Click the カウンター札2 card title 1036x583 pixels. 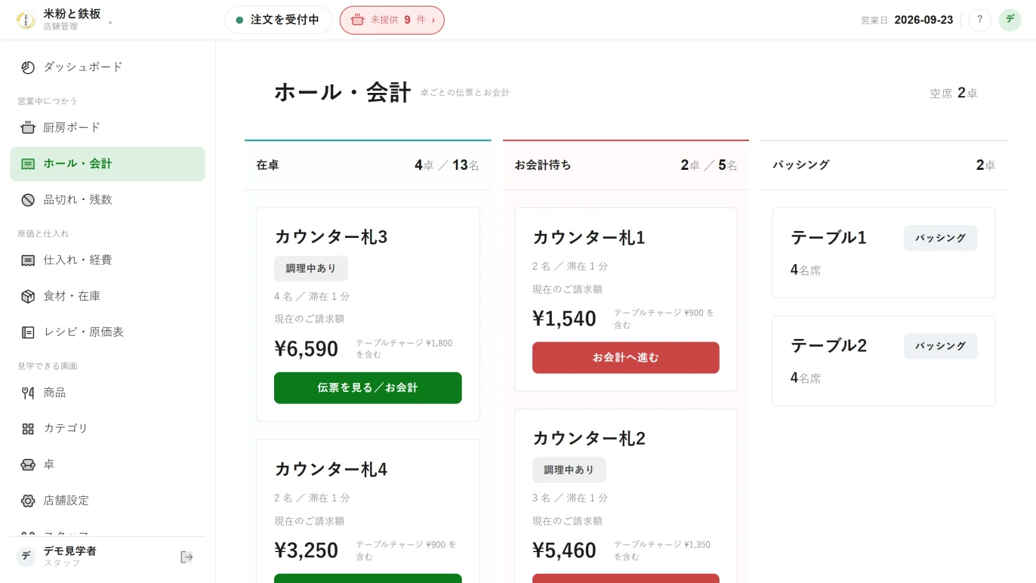[589, 439]
